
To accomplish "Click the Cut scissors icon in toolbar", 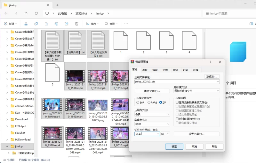I will coord(26,24).
